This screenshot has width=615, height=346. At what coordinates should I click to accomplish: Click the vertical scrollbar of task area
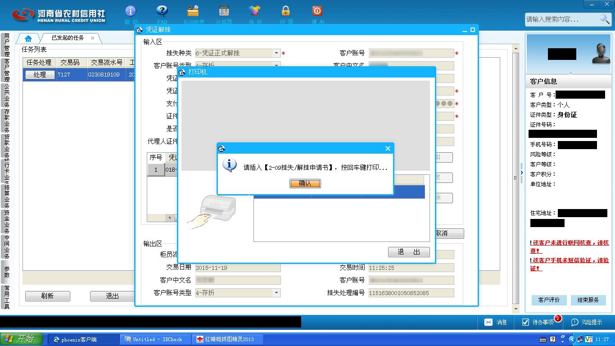(x=516, y=178)
